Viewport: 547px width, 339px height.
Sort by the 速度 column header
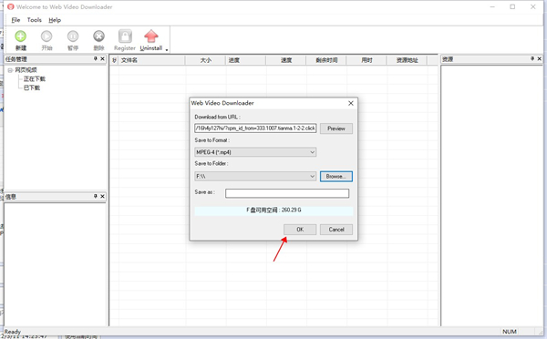(286, 60)
